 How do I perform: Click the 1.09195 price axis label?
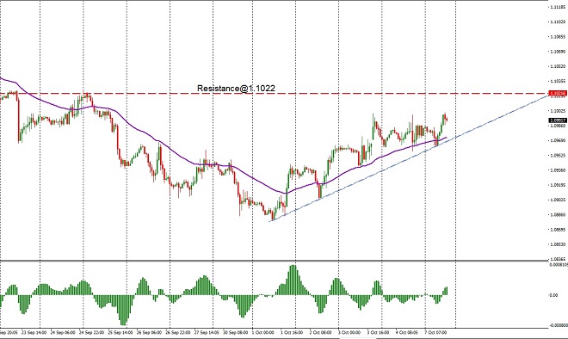[558, 185]
